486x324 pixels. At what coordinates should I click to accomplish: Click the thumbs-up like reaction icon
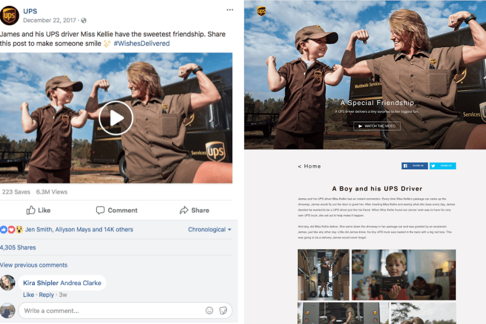point(4,230)
